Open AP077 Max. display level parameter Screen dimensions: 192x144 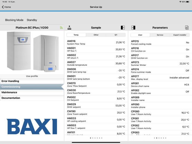click(x=160, y=78)
